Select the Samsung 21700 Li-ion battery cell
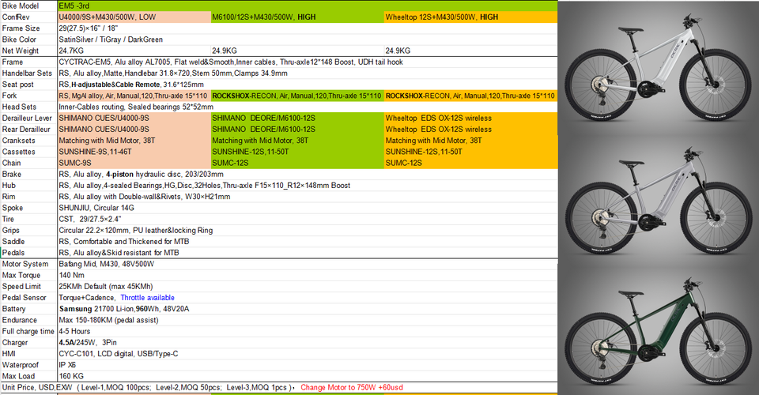 308,309
